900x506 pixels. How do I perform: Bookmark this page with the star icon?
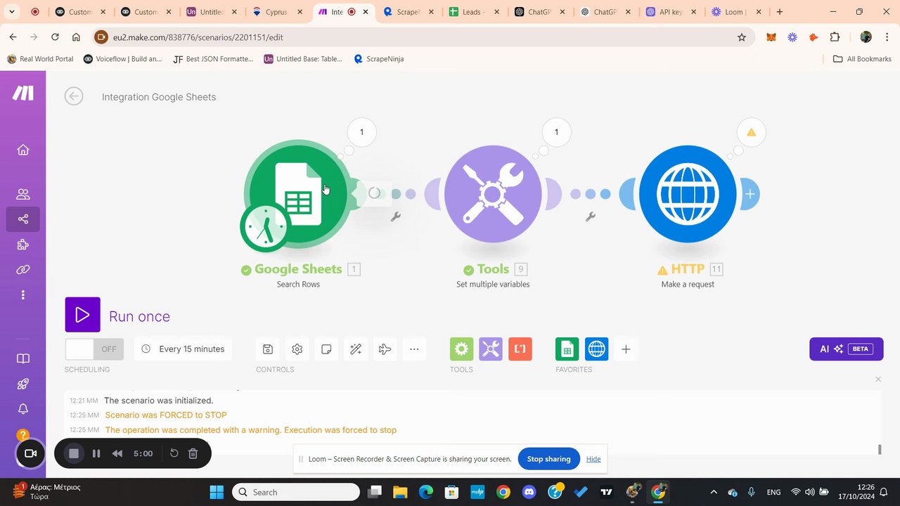click(742, 37)
